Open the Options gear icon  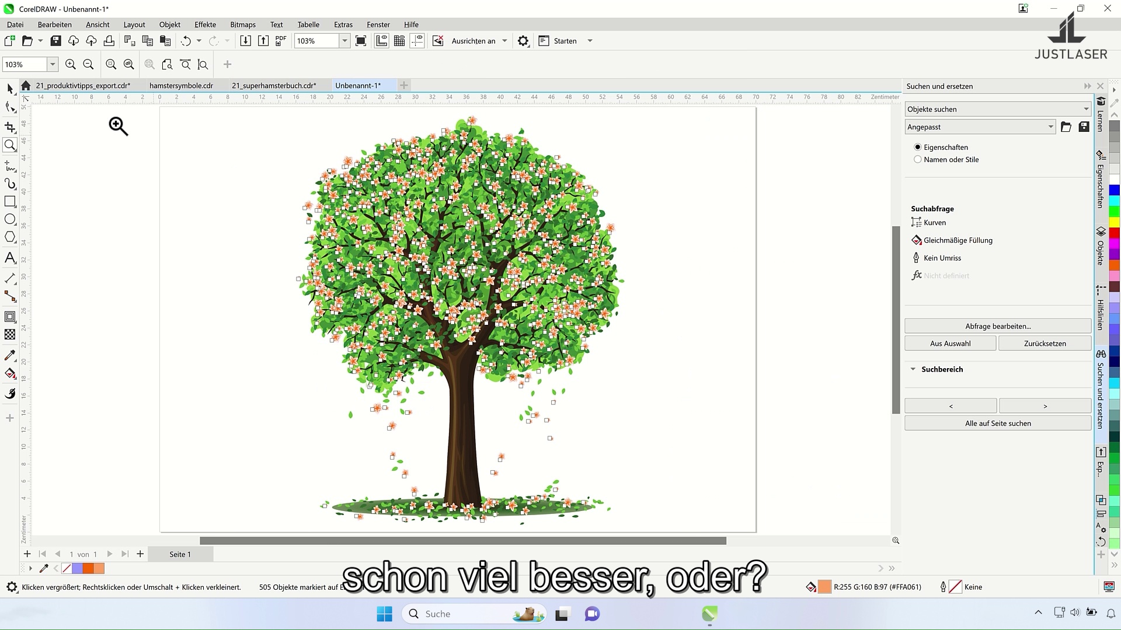tap(523, 41)
